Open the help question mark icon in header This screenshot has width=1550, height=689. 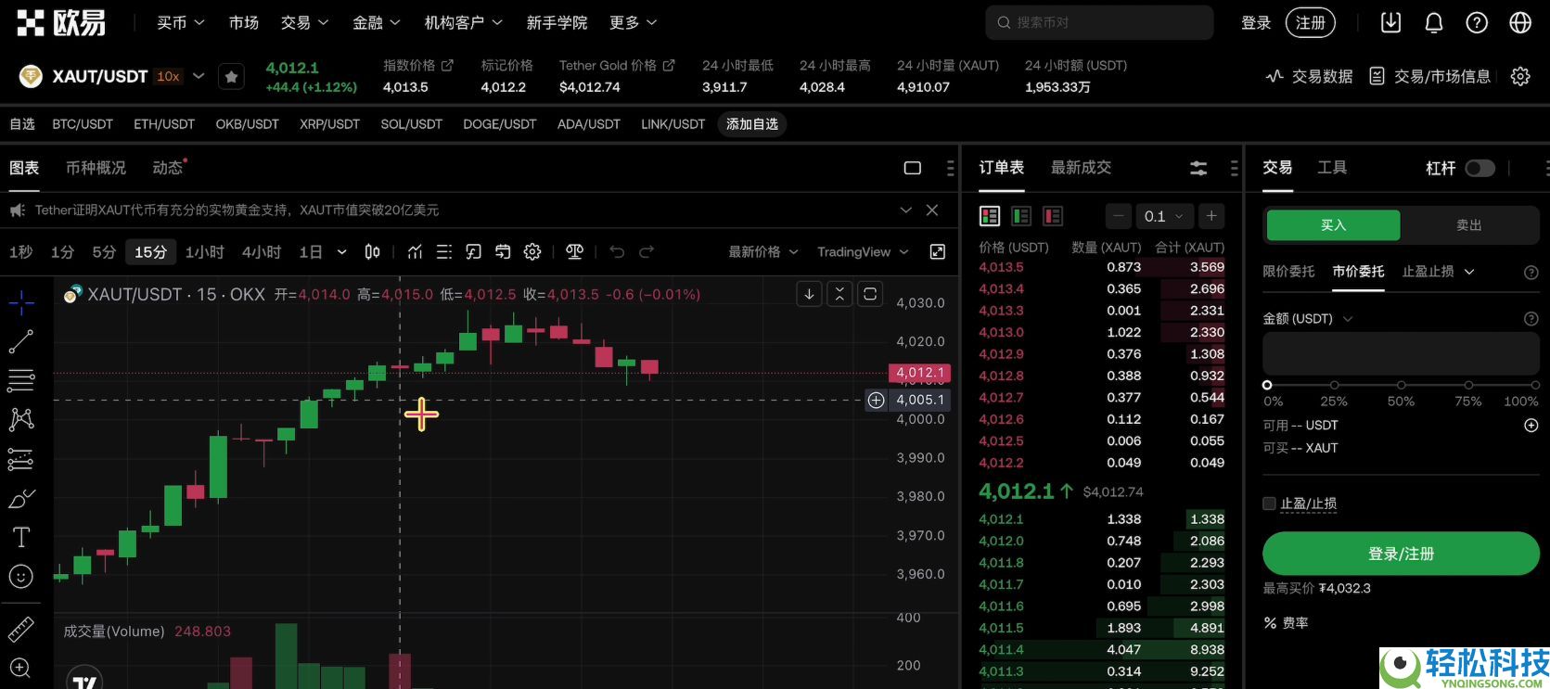pyautogui.click(x=1477, y=23)
